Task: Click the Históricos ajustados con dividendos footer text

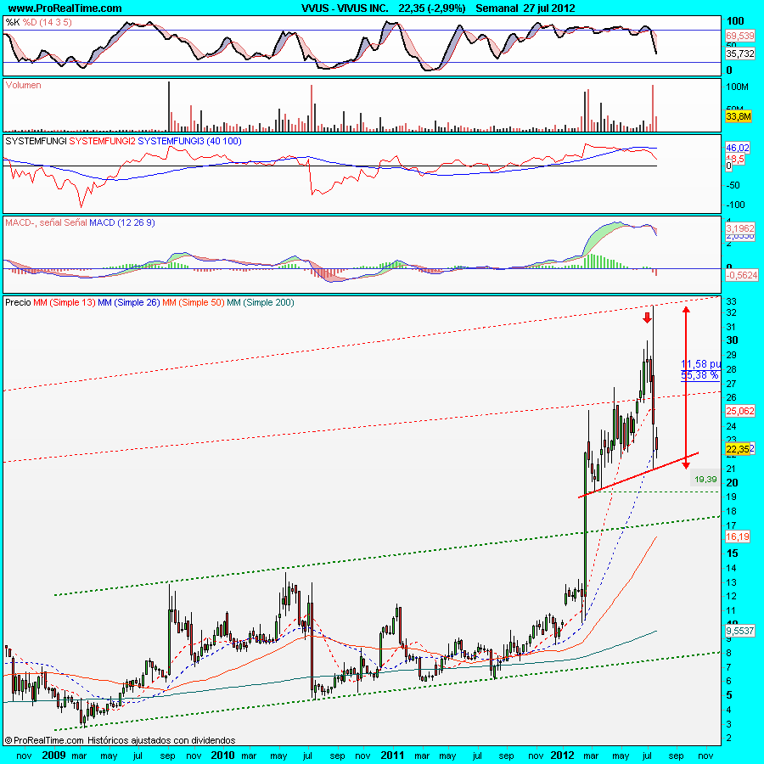Action: pyautogui.click(x=161, y=740)
